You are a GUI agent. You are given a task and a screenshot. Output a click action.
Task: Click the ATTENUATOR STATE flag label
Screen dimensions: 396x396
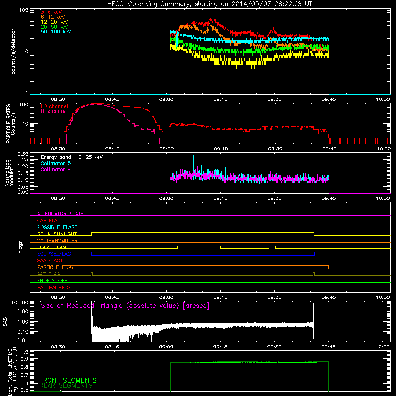[60, 214]
